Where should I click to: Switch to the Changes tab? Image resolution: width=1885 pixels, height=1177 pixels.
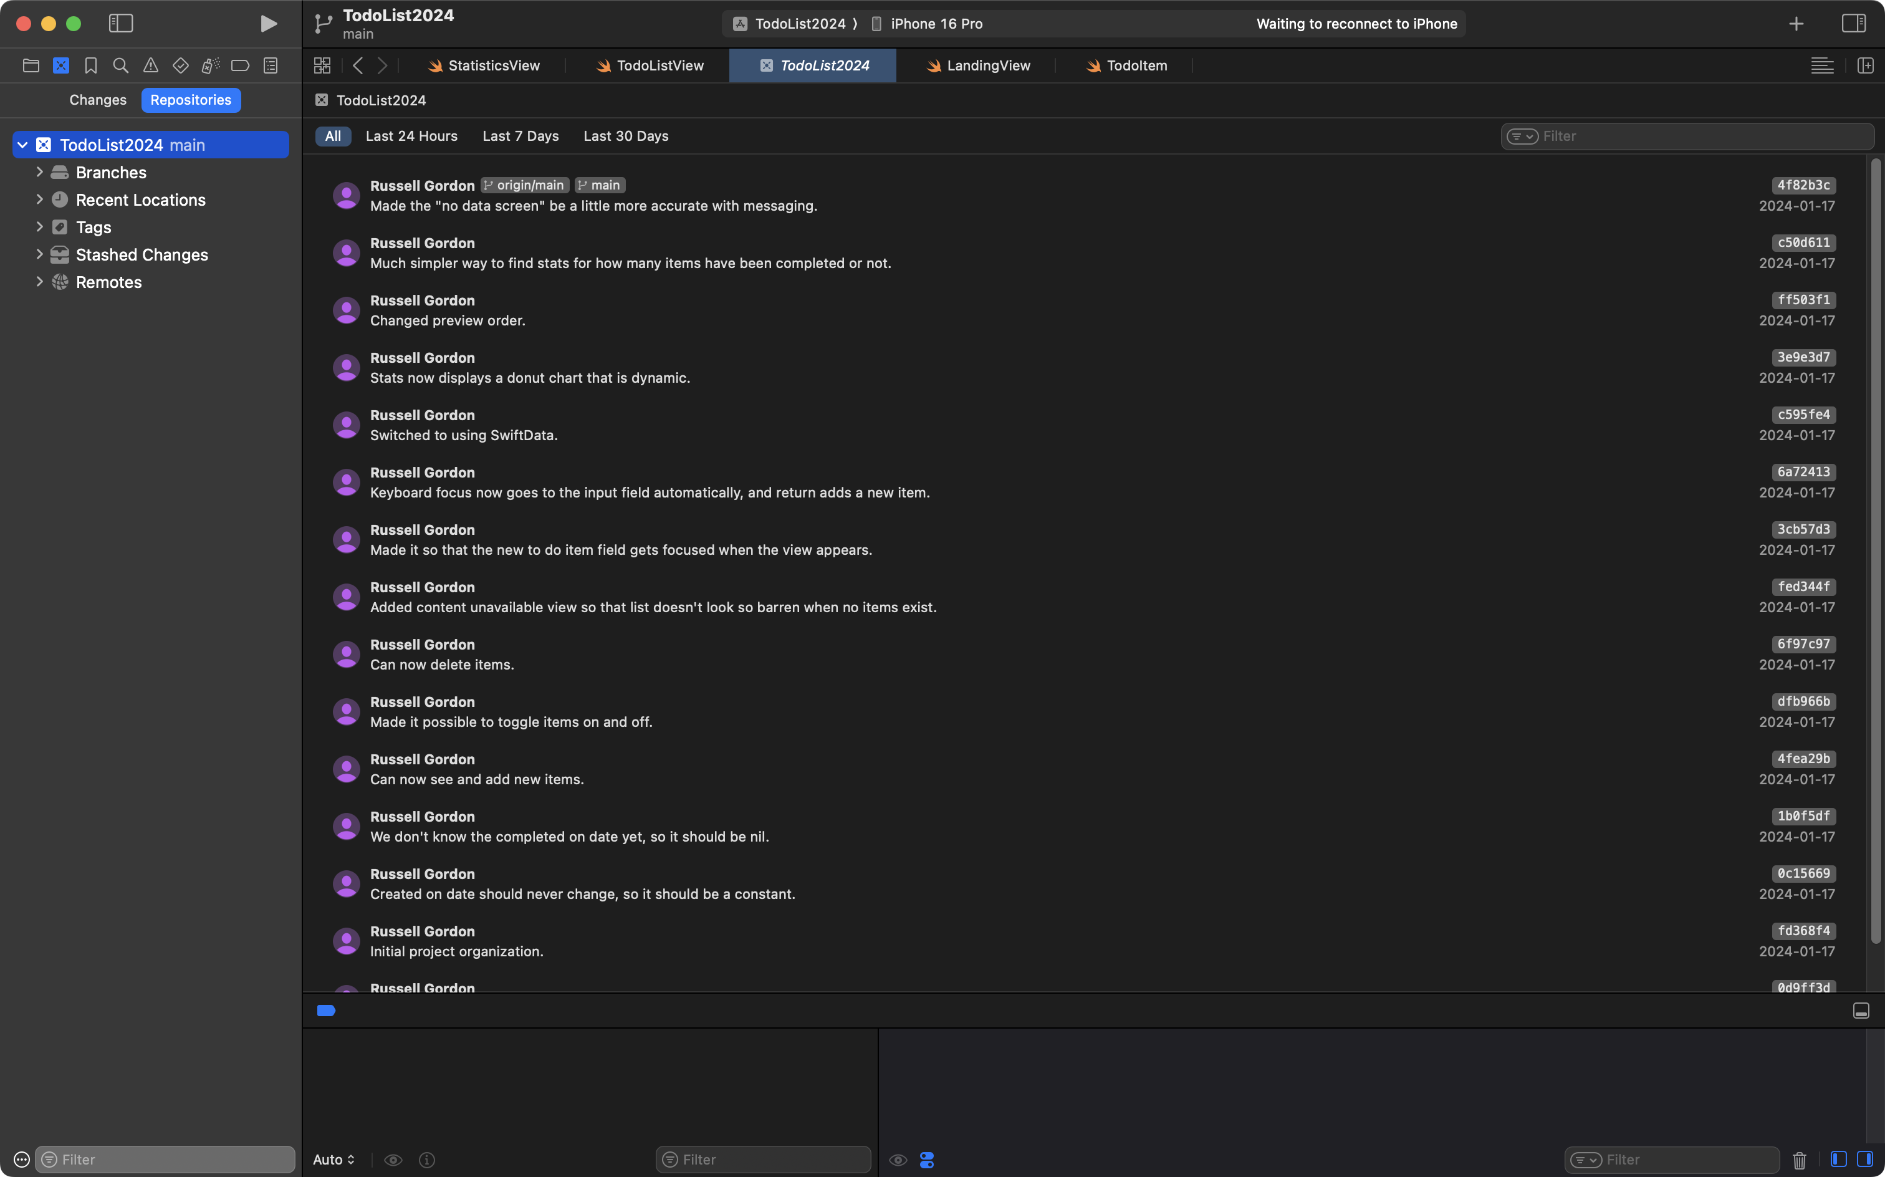(97, 100)
